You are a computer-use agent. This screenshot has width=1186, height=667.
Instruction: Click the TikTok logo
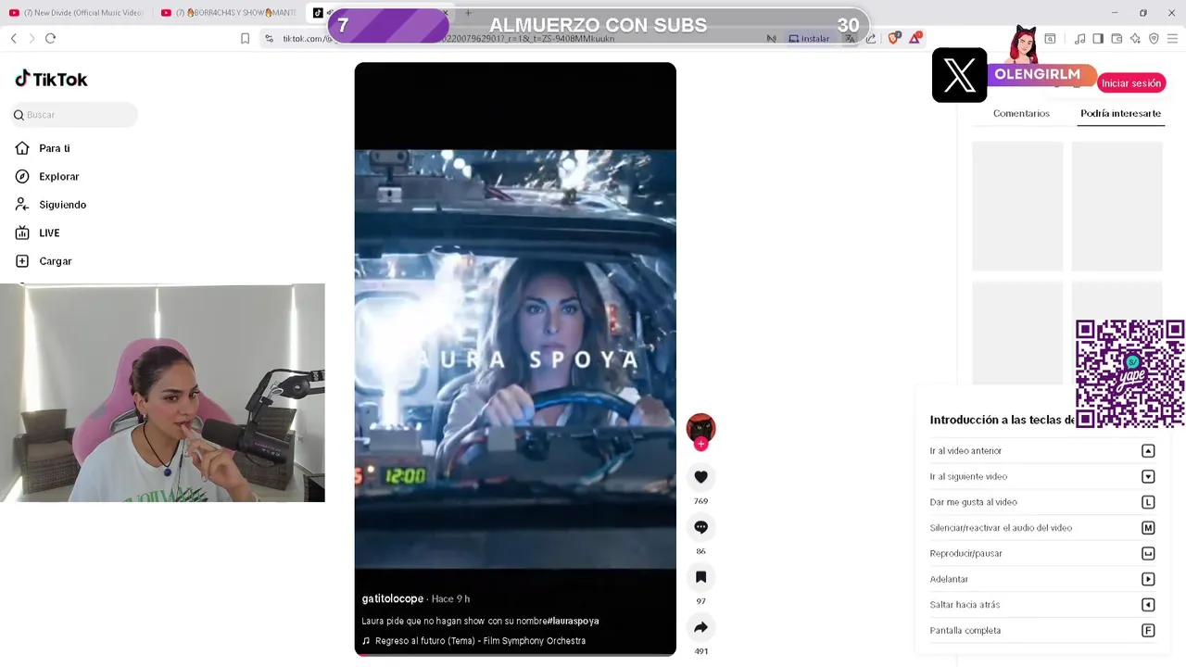point(51,79)
